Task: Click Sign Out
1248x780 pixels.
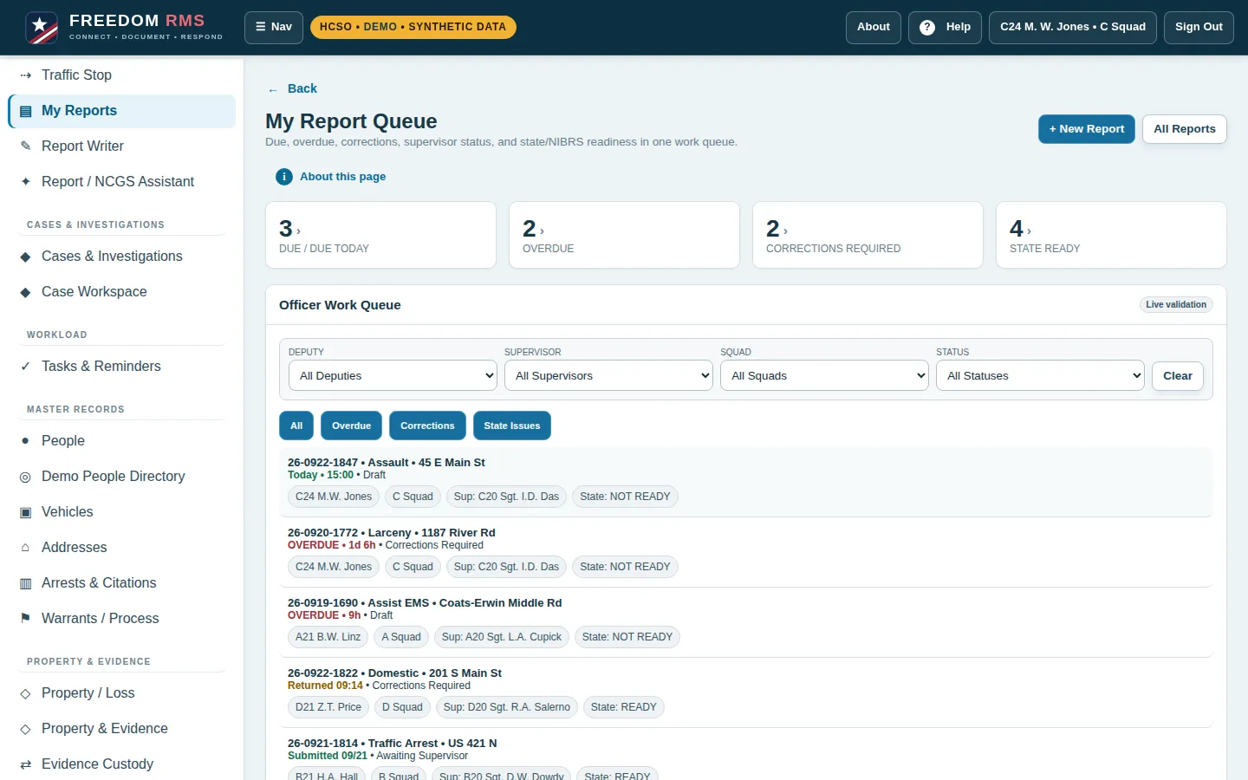Action: [1199, 27]
